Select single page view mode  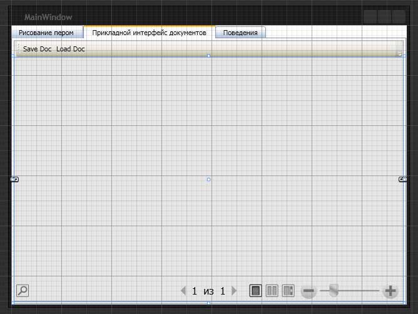(x=255, y=291)
